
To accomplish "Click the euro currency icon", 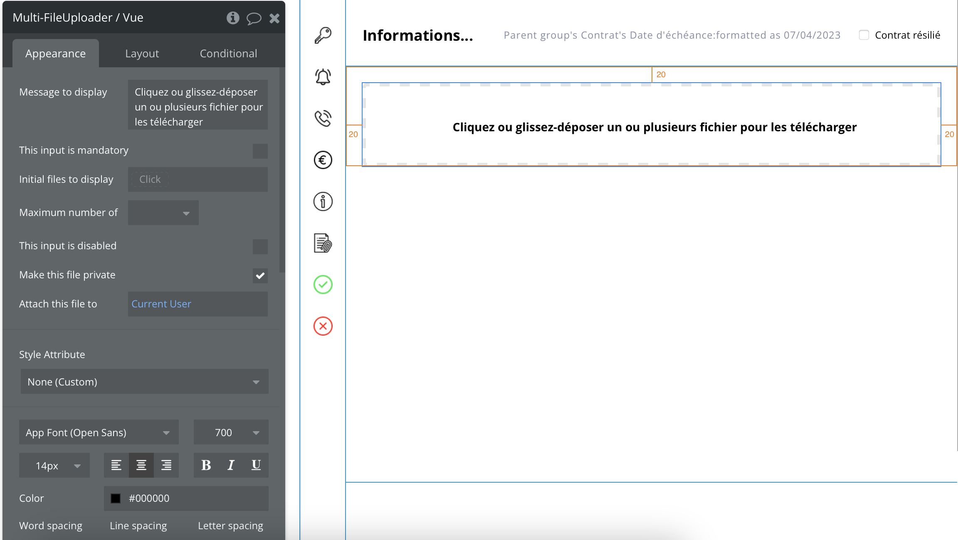I will [323, 160].
